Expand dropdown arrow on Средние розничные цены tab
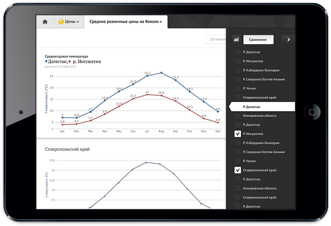 pyautogui.click(x=161, y=22)
